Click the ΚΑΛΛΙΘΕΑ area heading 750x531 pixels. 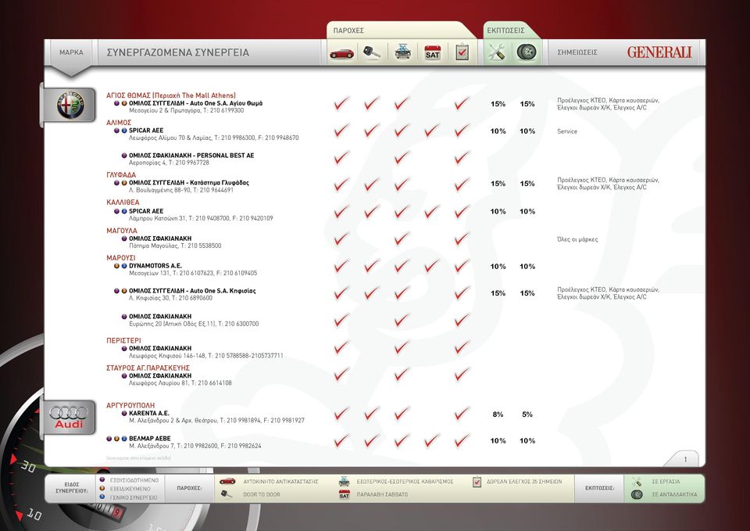click(123, 202)
